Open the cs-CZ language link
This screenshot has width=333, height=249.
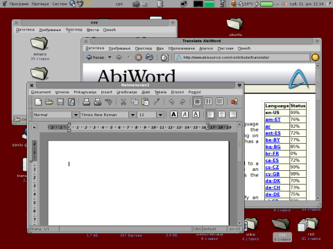click(272, 167)
